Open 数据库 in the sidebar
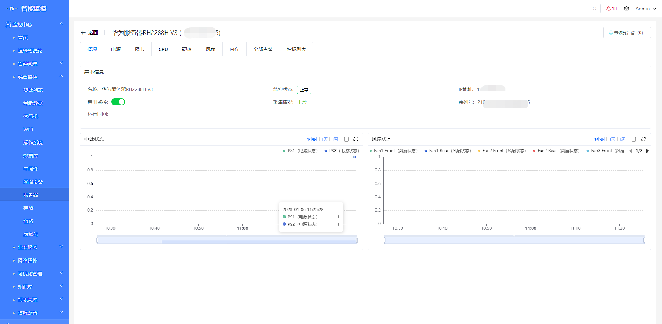Image resolution: width=662 pixels, height=324 pixels. click(x=31, y=156)
